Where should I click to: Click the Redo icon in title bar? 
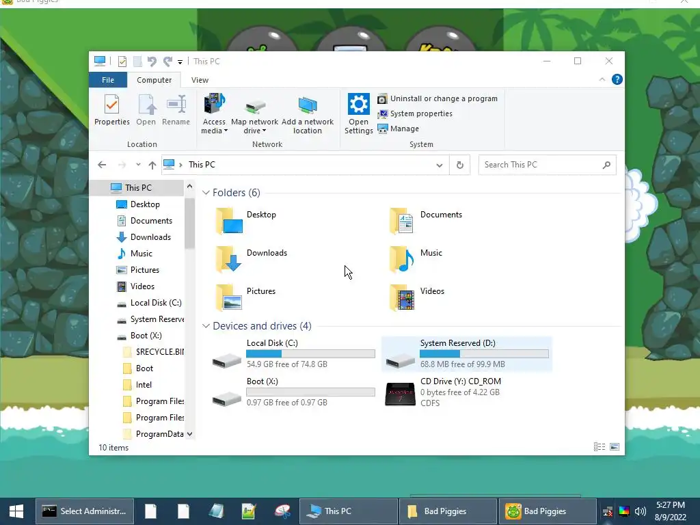(168, 62)
